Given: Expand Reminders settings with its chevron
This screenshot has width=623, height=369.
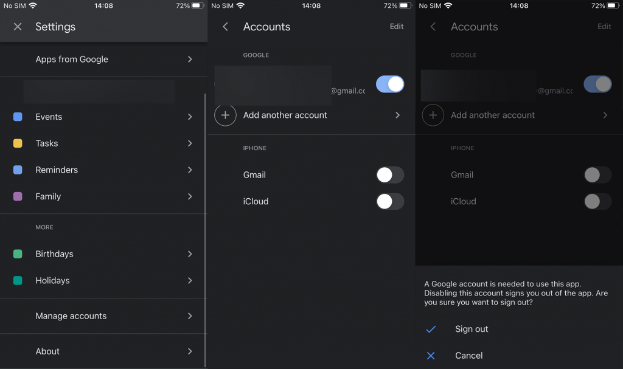Looking at the screenshot, I should pyautogui.click(x=190, y=170).
